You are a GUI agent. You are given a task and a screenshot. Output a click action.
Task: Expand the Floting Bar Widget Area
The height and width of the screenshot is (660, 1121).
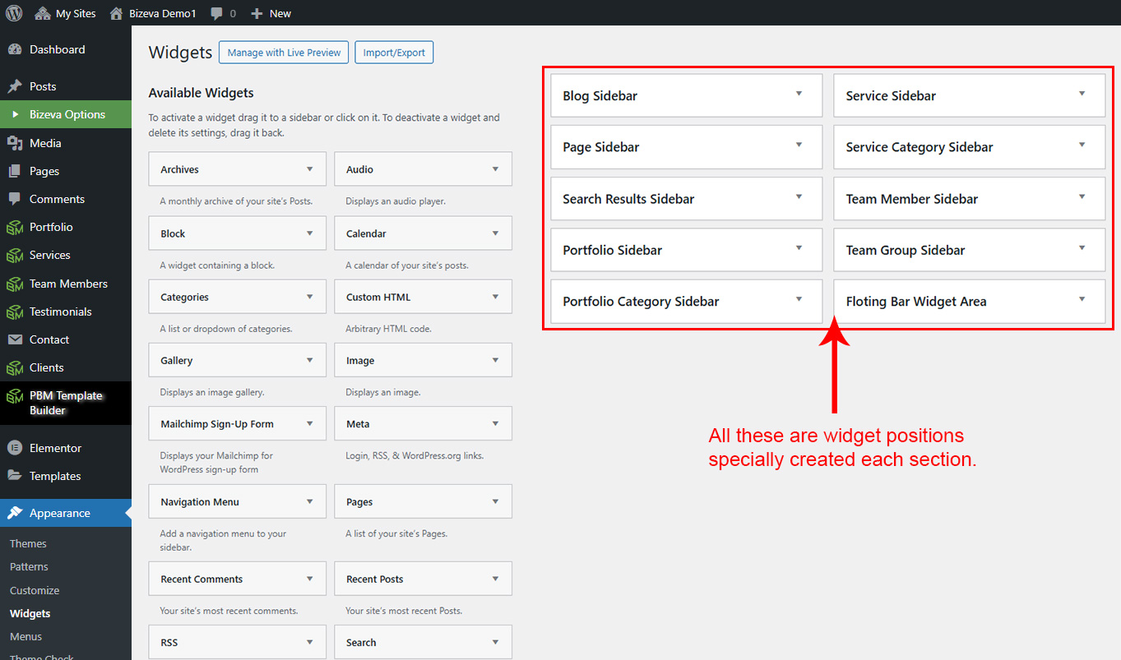point(1082,300)
